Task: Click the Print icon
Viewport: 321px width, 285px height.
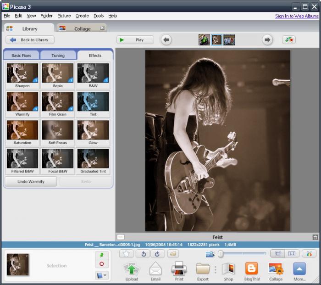Action: (x=179, y=268)
